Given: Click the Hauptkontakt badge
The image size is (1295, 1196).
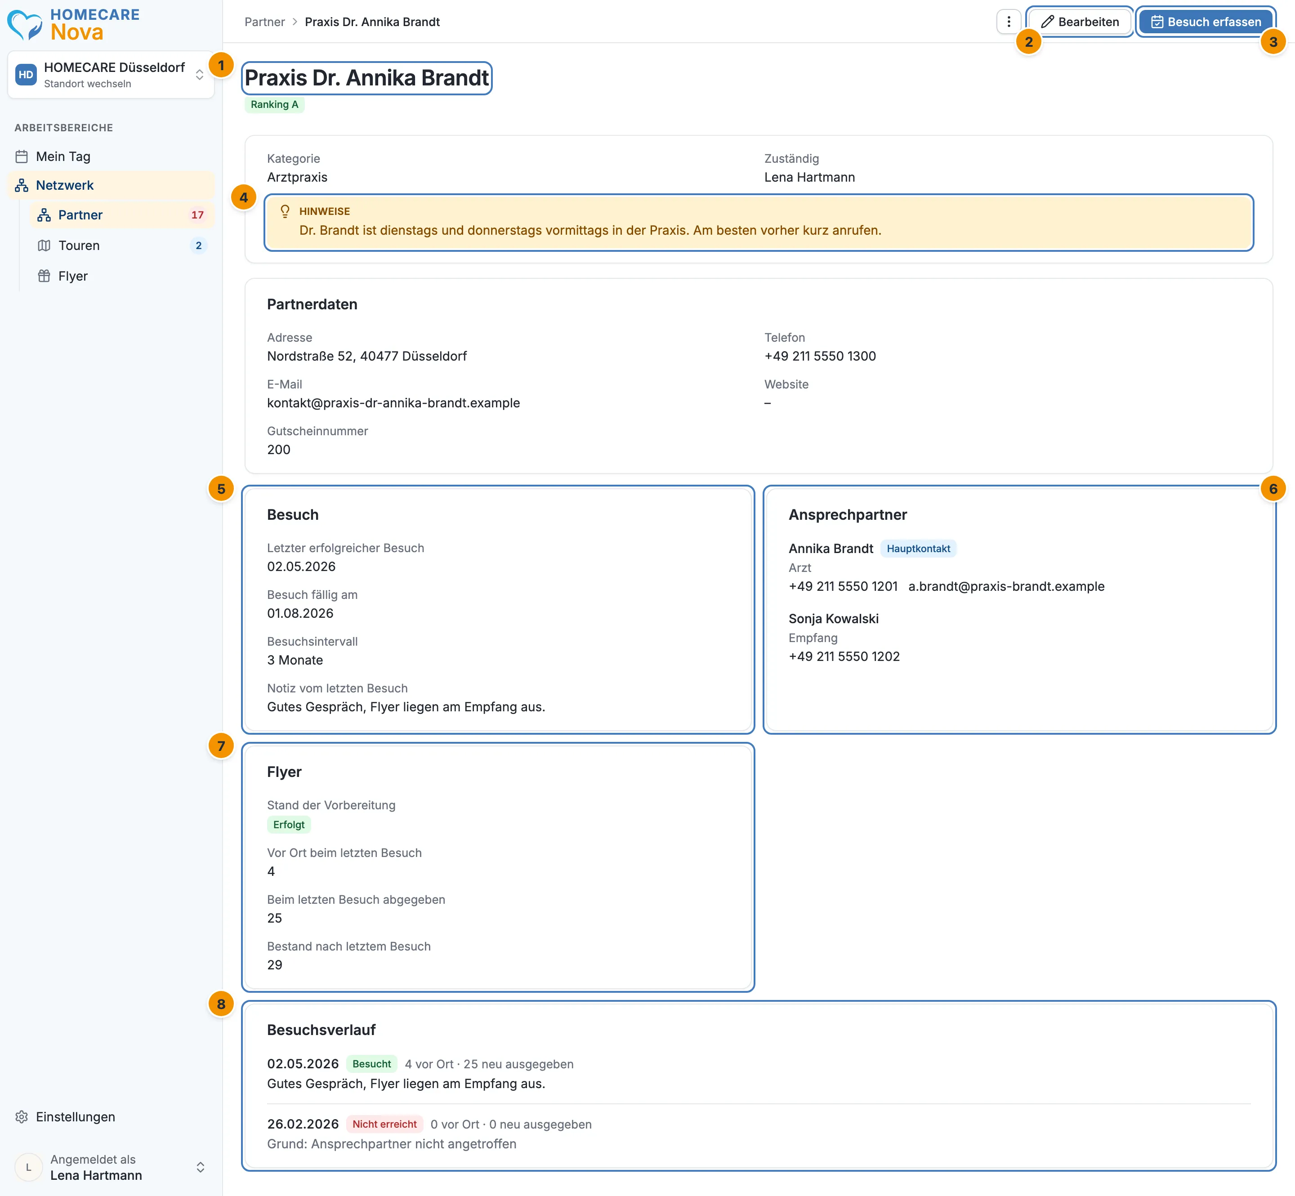Looking at the screenshot, I should [x=918, y=549].
